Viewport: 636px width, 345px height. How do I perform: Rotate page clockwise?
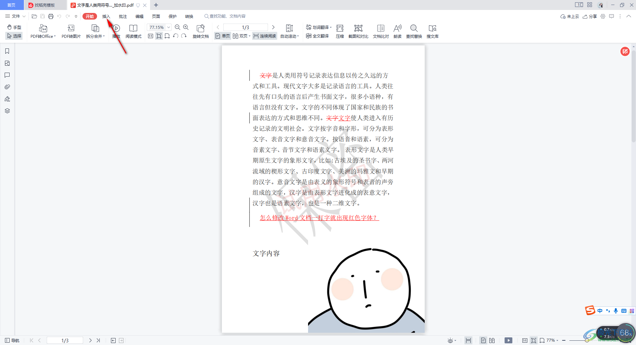coord(184,36)
